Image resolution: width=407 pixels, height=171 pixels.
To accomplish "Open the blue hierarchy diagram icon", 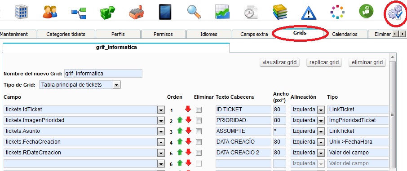I will [79, 14].
